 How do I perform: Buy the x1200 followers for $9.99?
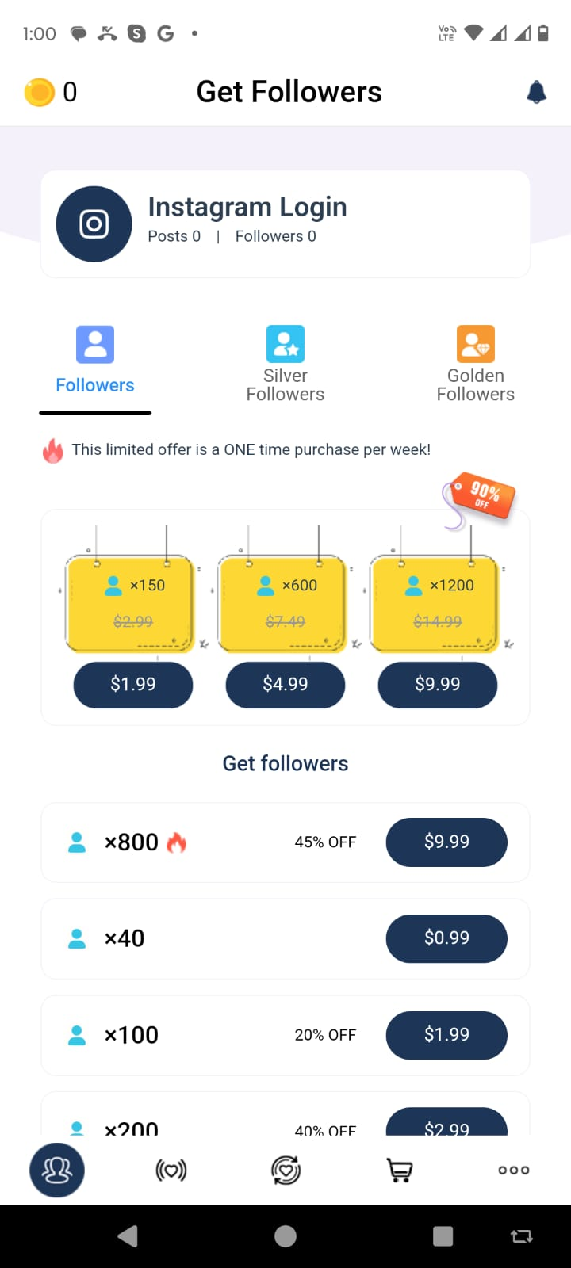[x=437, y=684]
